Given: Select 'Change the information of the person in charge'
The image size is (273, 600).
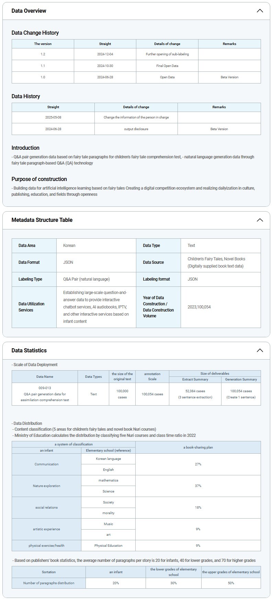Looking at the screenshot, I should [x=136, y=117].
